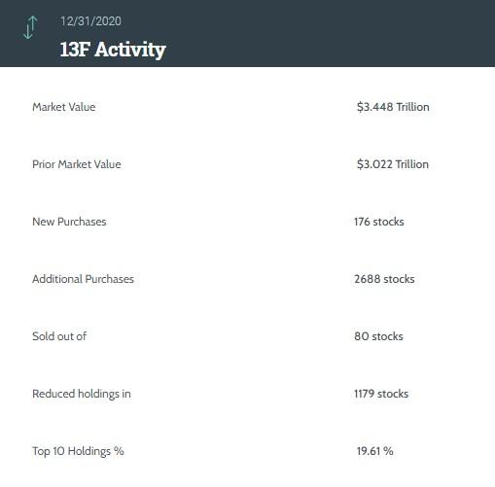Open the 80 stocks value
The image size is (495, 487).
point(378,336)
